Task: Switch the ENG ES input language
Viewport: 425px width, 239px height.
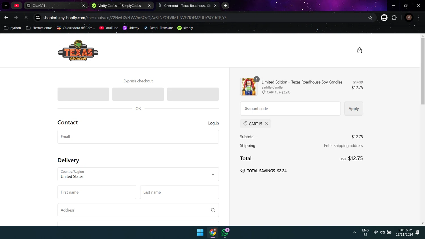Action: 365,232
